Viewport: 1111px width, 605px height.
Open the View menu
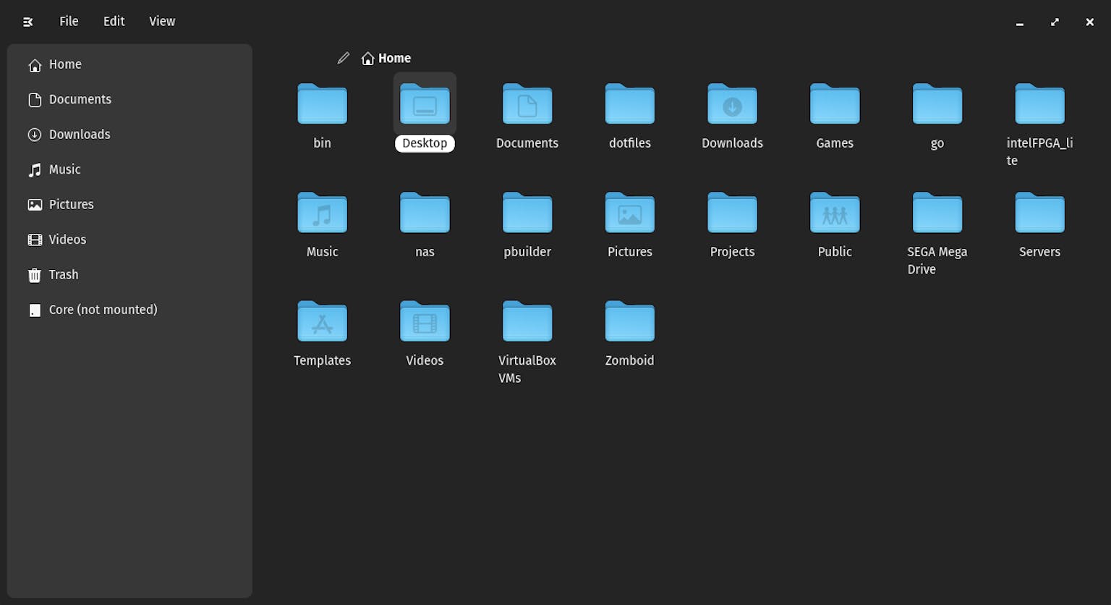tap(162, 22)
